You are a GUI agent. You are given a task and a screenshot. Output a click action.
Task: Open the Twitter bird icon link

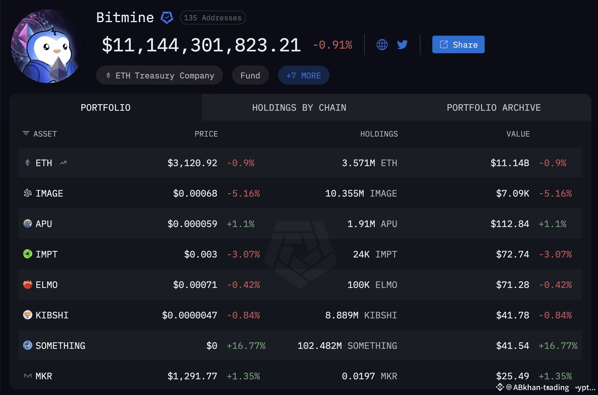(x=402, y=45)
